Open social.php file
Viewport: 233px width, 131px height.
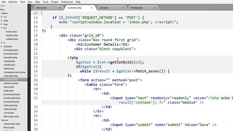9,113
